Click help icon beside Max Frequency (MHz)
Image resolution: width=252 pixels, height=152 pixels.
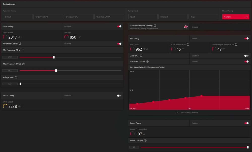pos(23,64)
